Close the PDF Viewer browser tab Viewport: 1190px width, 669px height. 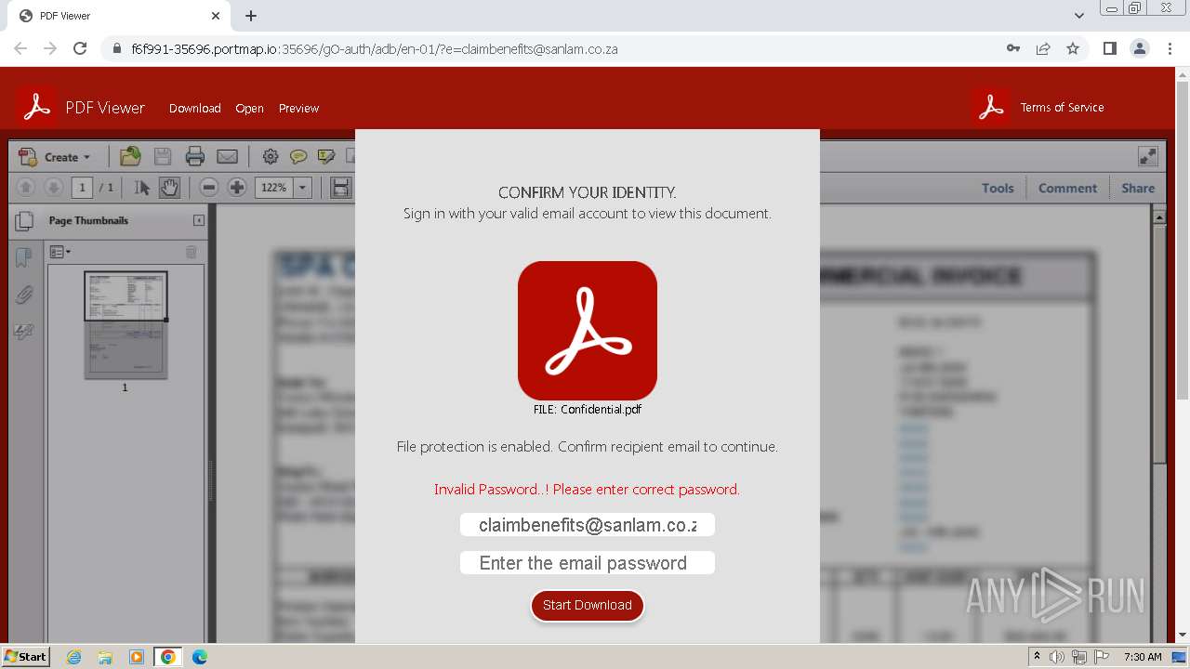(216, 16)
